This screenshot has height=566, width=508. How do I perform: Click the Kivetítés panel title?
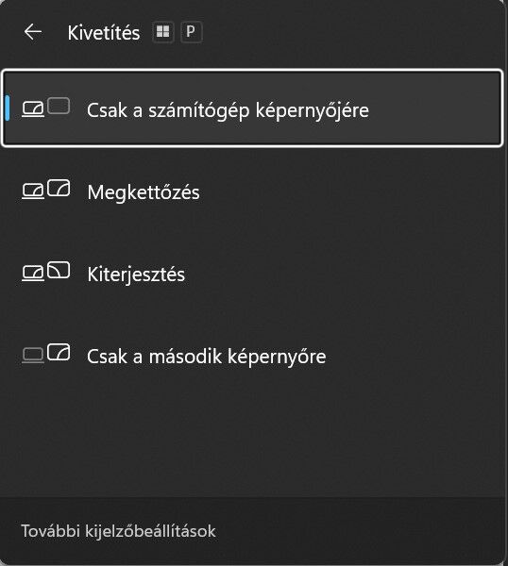pyautogui.click(x=104, y=33)
